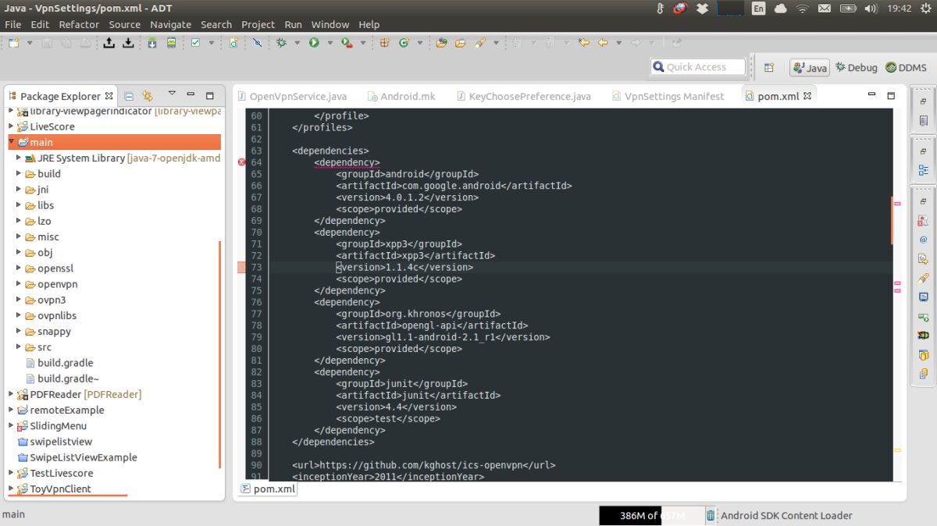Click the Debug bug icon in toolbar
The height and width of the screenshot is (526, 937).
[x=281, y=43]
